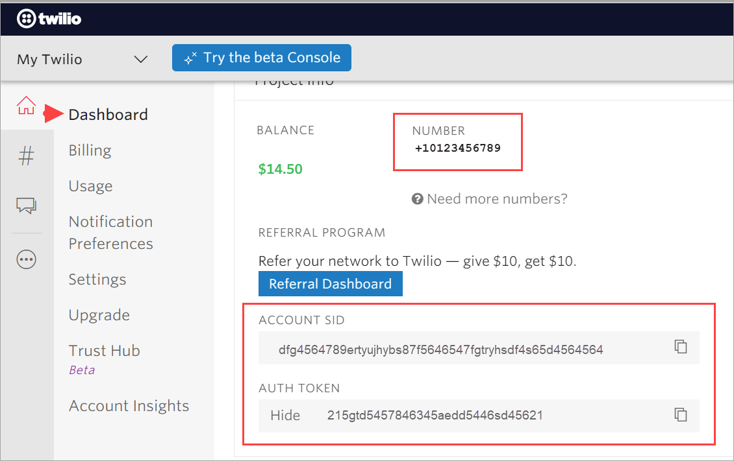
Task: Open the Referral Dashboard
Action: click(331, 283)
